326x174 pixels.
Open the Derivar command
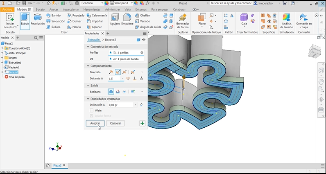tap(75, 21)
